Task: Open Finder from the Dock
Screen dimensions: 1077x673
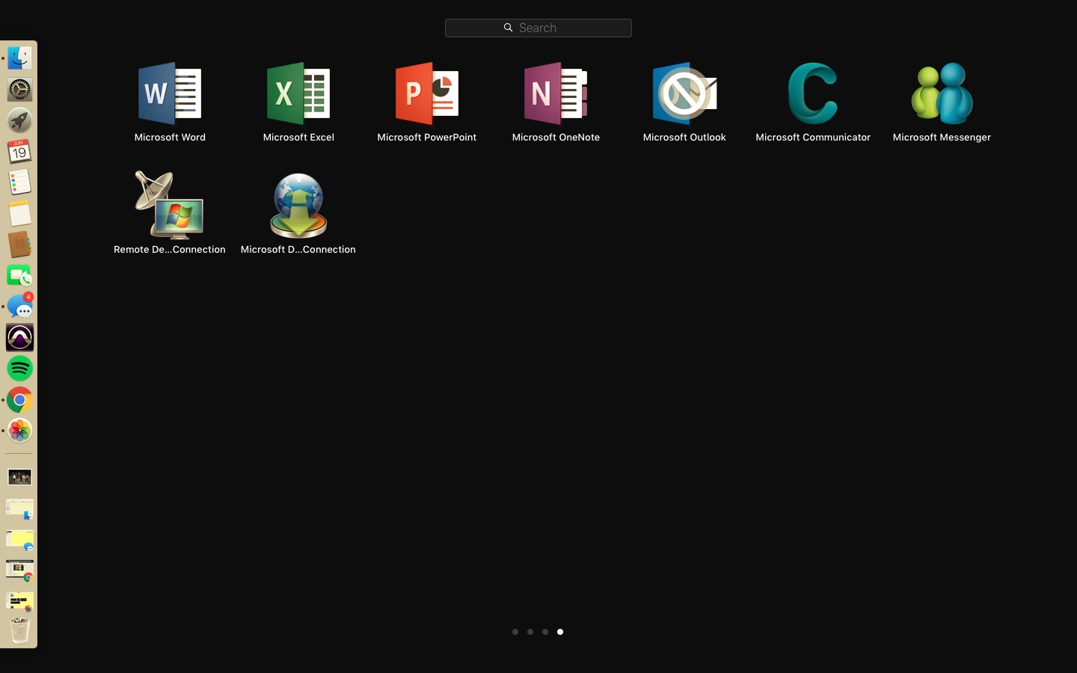Action: click(19, 58)
